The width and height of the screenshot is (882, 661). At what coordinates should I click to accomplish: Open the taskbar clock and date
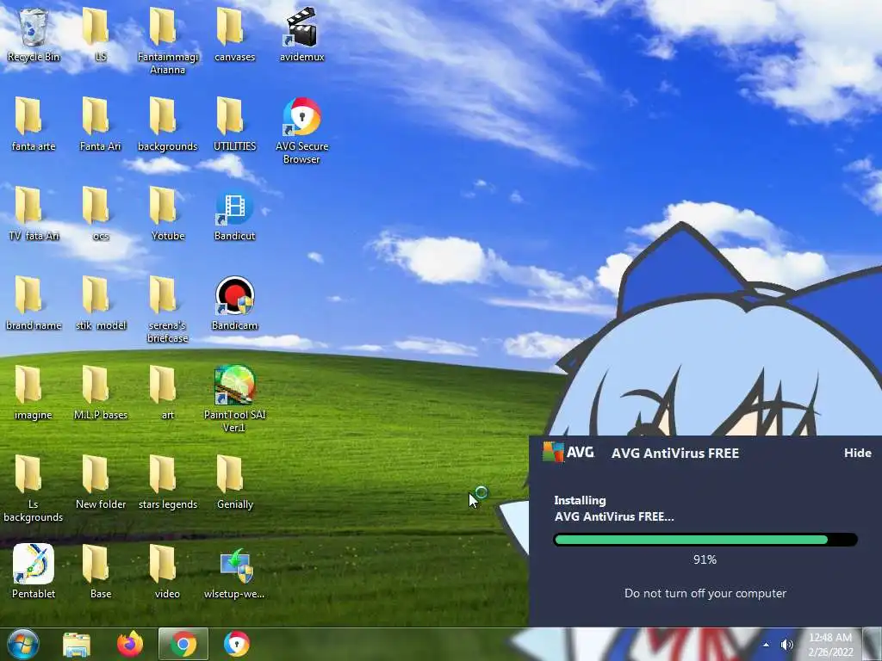click(830, 645)
